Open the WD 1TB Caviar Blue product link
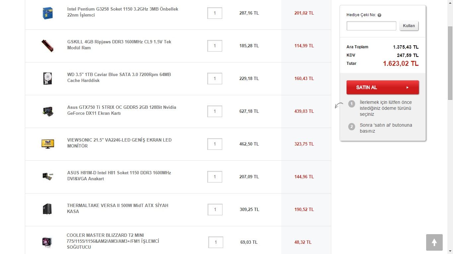 click(119, 77)
